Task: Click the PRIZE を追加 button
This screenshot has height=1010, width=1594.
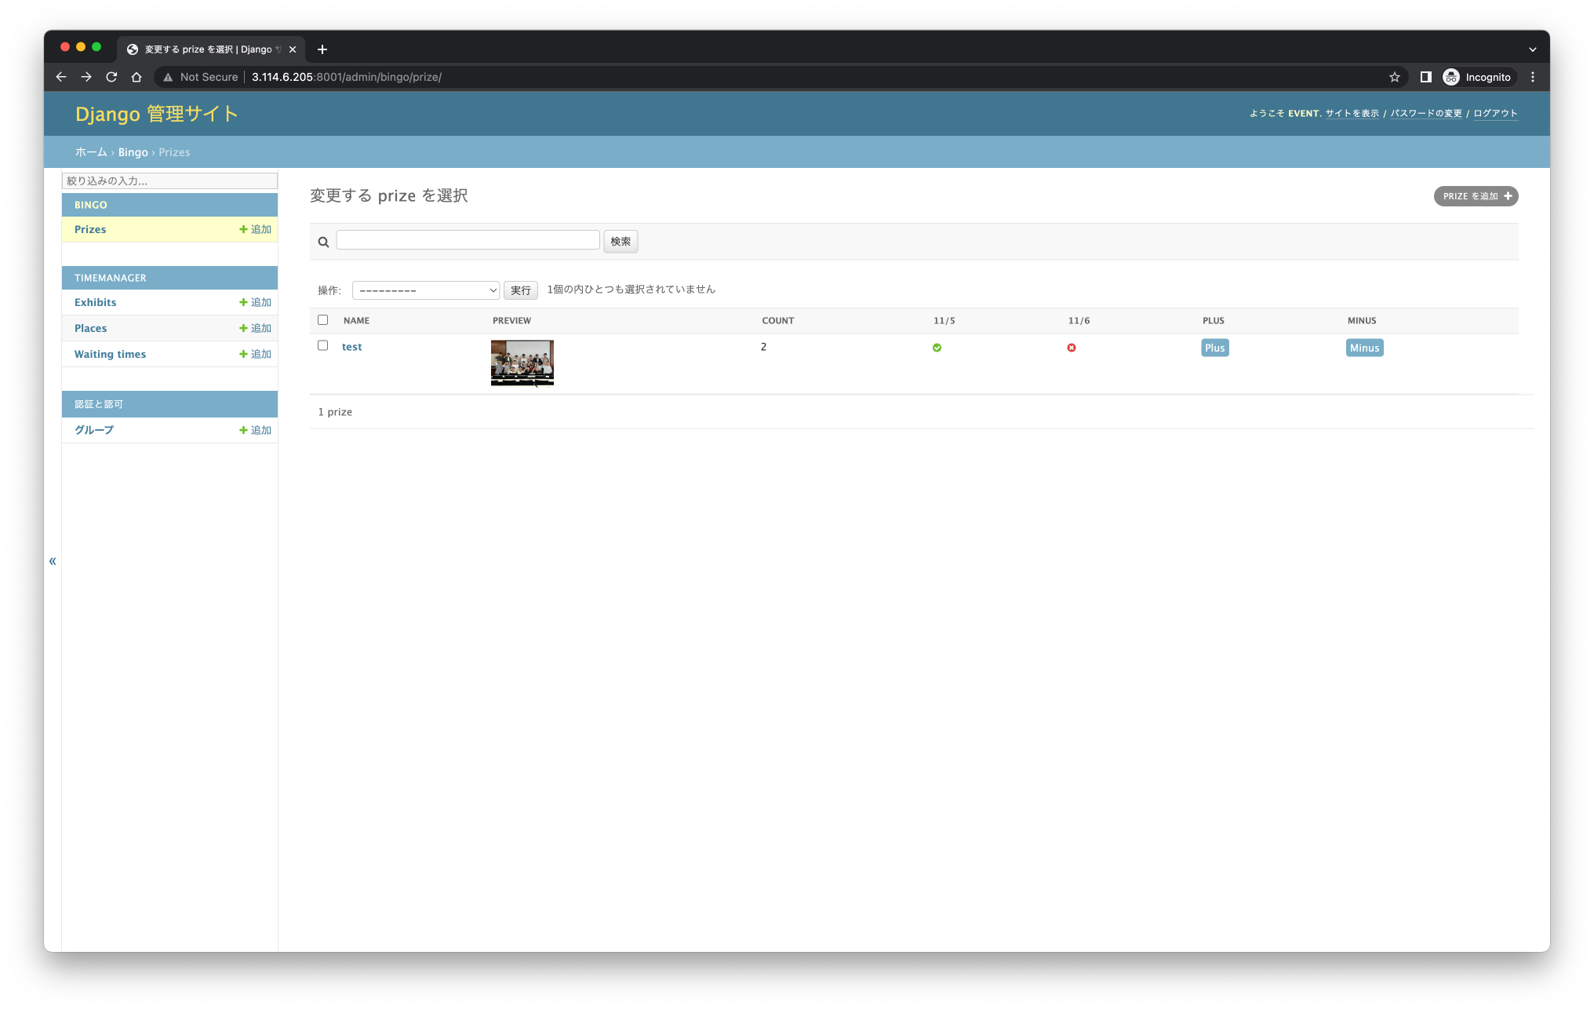Action: point(1476,196)
